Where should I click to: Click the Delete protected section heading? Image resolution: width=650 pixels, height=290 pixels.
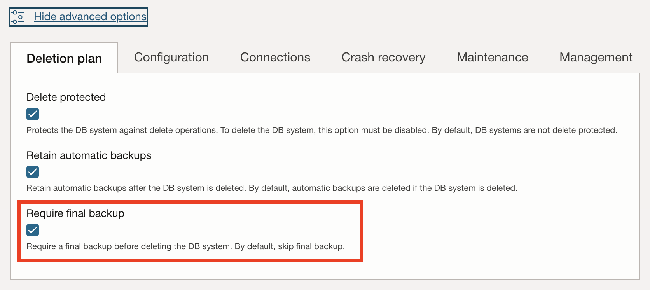tap(66, 97)
